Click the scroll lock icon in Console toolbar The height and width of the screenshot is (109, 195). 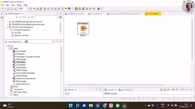pos(165,90)
